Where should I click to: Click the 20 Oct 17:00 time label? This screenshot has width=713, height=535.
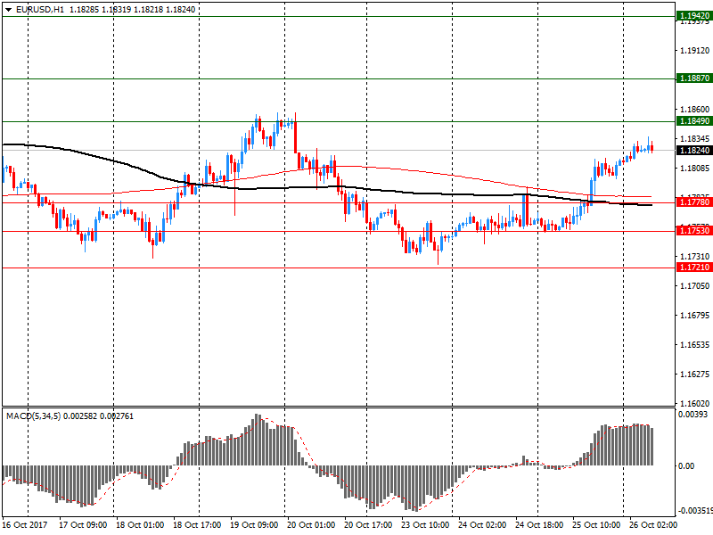(x=368, y=525)
